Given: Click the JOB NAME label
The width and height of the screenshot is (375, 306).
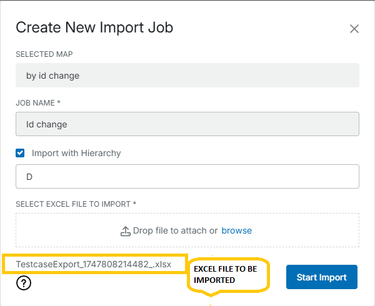Looking at the screenshot, I should click(x=37, y=102).
